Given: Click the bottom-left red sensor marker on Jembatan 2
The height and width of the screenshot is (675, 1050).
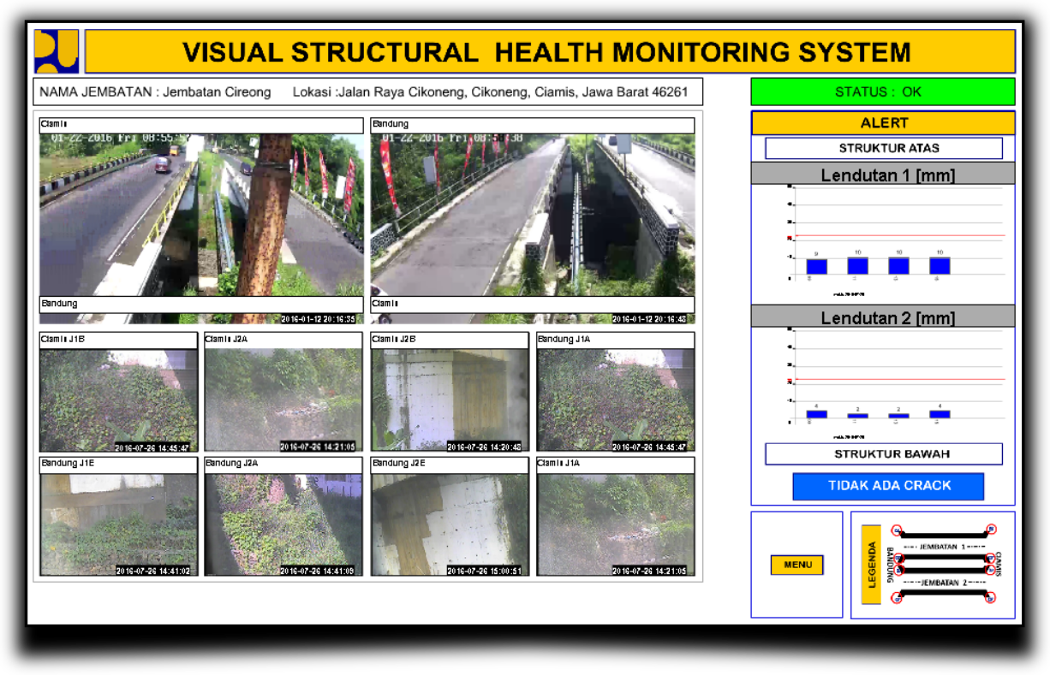Looking at the screenshot, I should (x=897, y=598).
